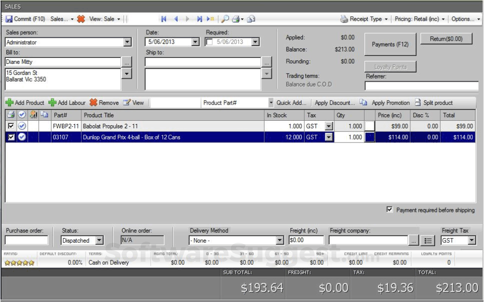This screenshot has height=302, width=484.
Task: Jump to the last sale record
Action: point(200,19)
